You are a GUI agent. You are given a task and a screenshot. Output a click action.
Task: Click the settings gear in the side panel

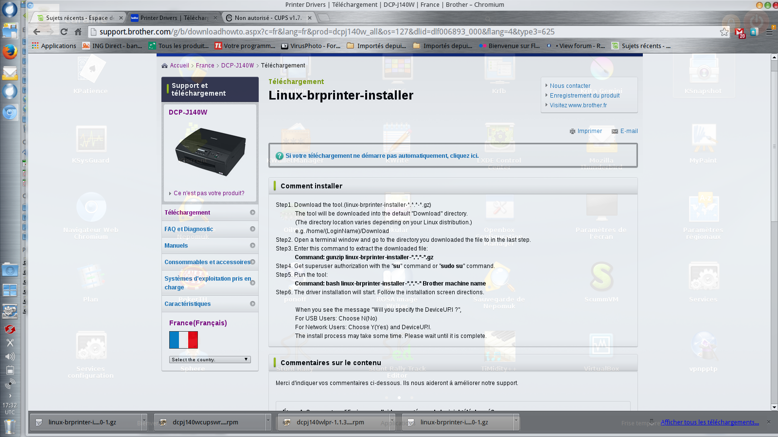[10, 311]
